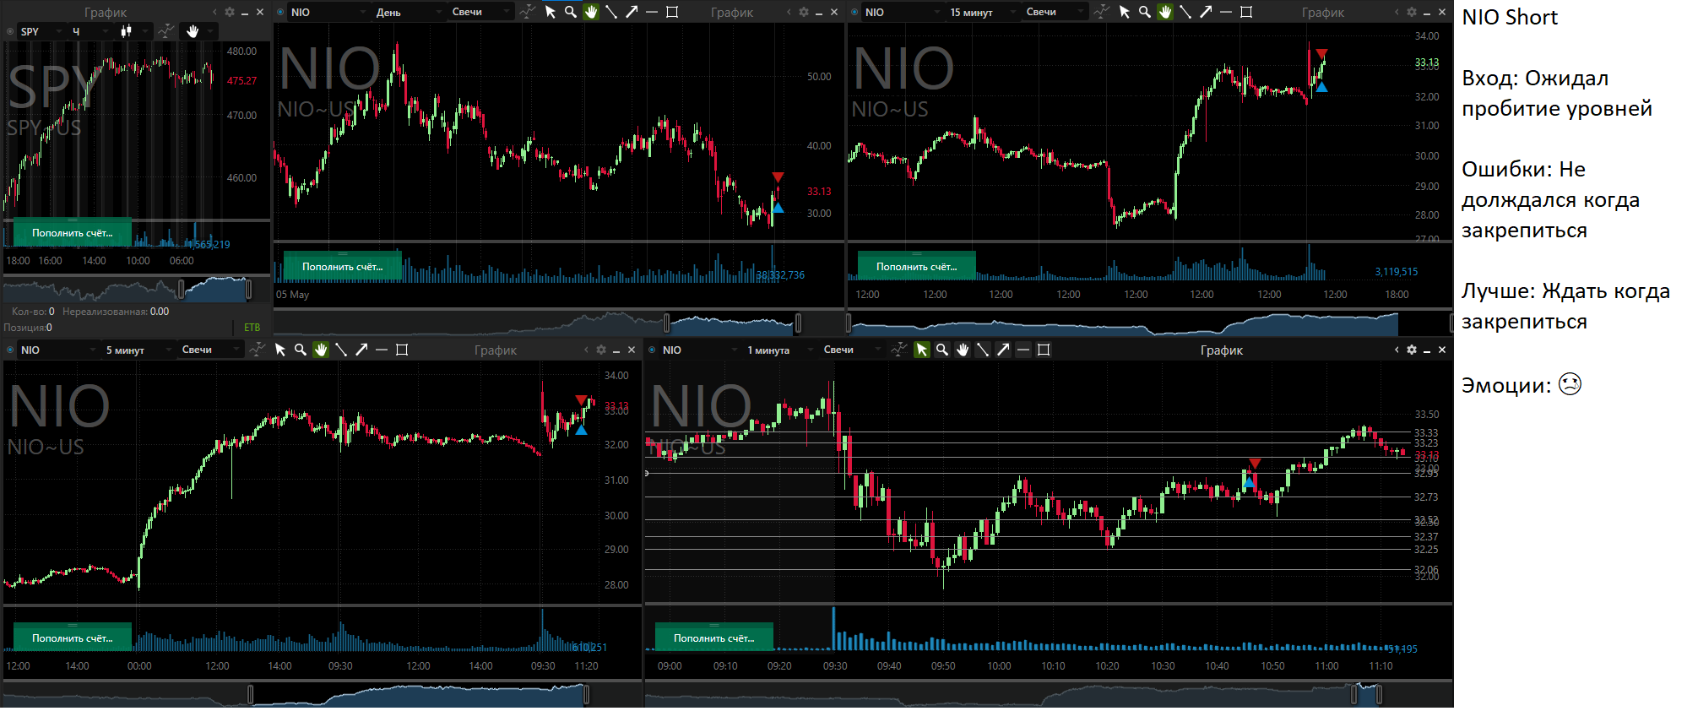Select zoom magnifier in NIO 5 минут chart

[301, 350]
